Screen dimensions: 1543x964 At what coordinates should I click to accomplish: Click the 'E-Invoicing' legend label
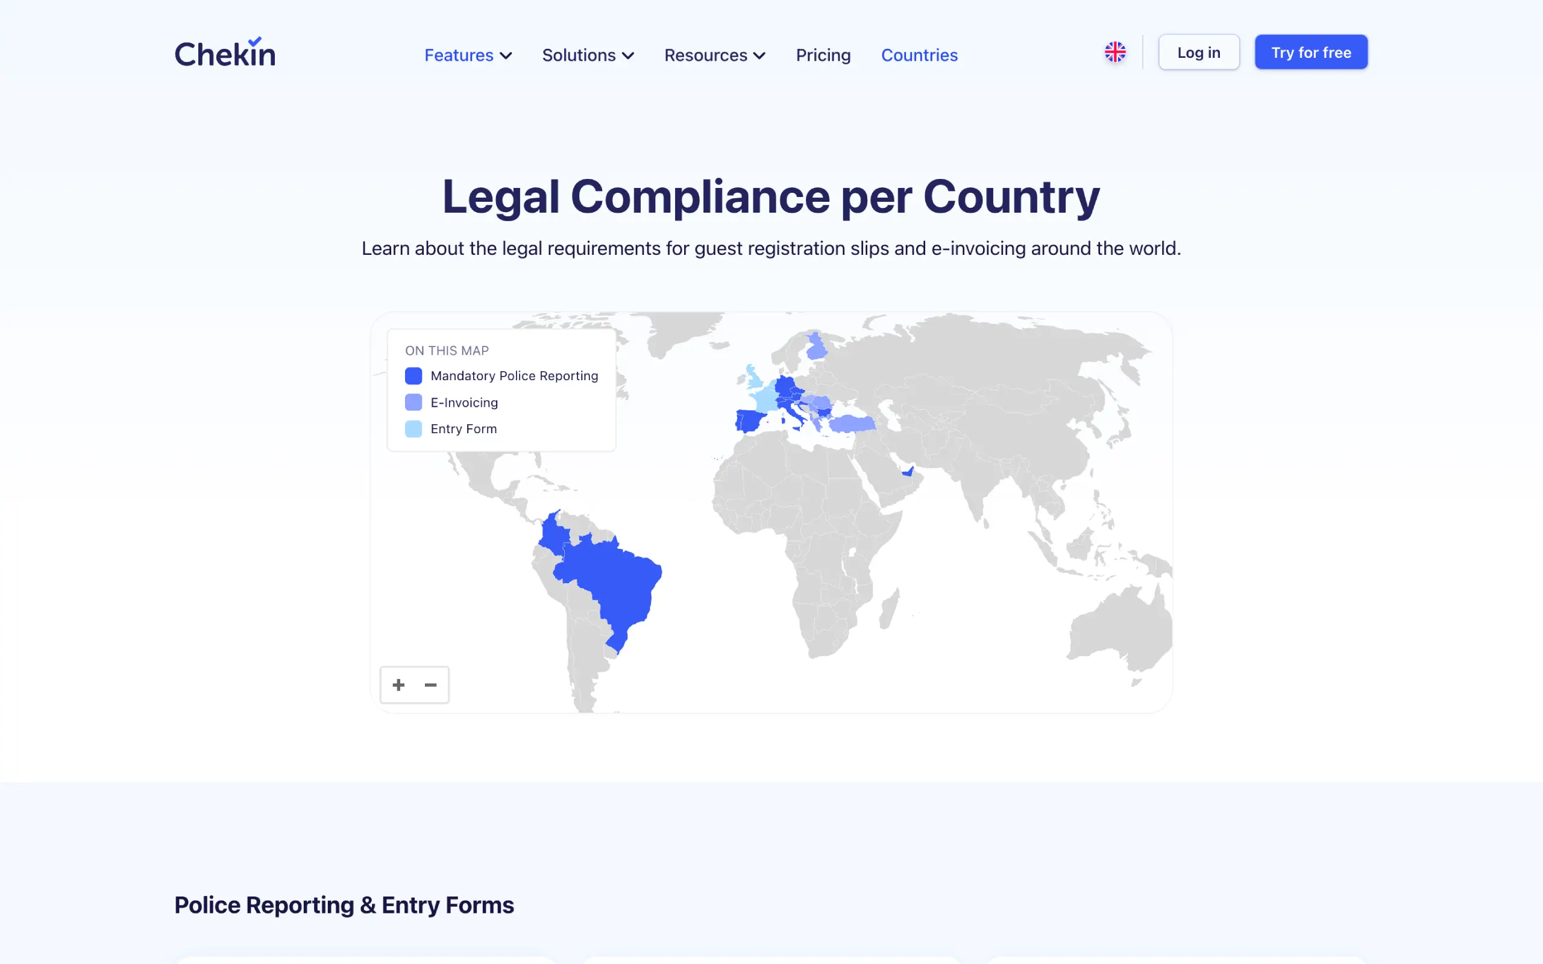(464, 403)
